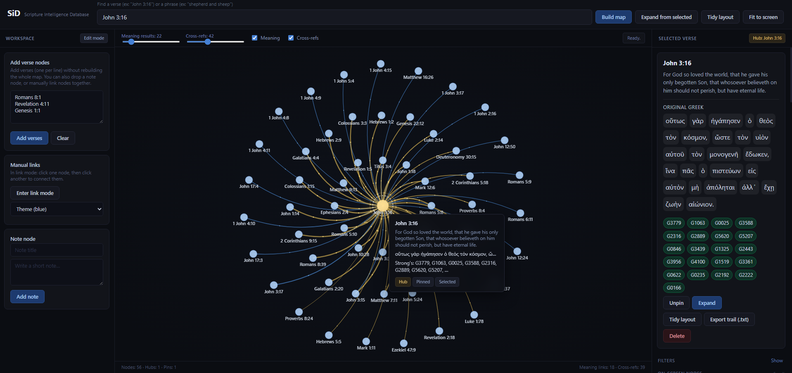Click the Build map button
792x373 pixels.
614,17
